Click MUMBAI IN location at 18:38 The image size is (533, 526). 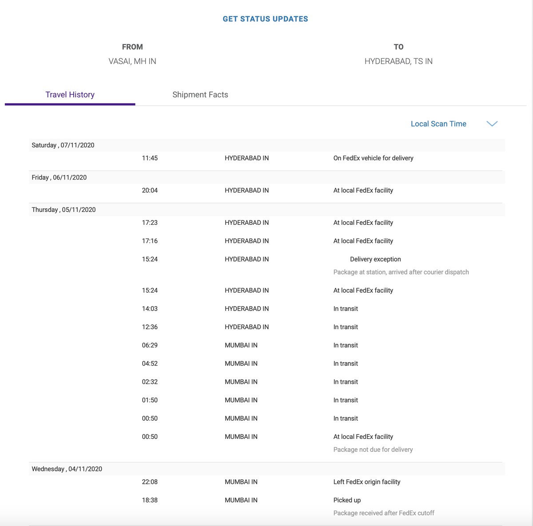coord(241,500)
